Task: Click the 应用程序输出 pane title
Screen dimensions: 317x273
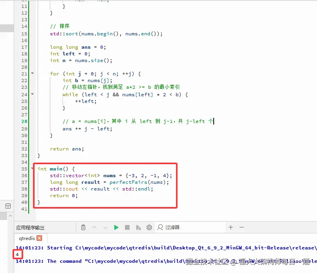Action: tap(30, 228)
